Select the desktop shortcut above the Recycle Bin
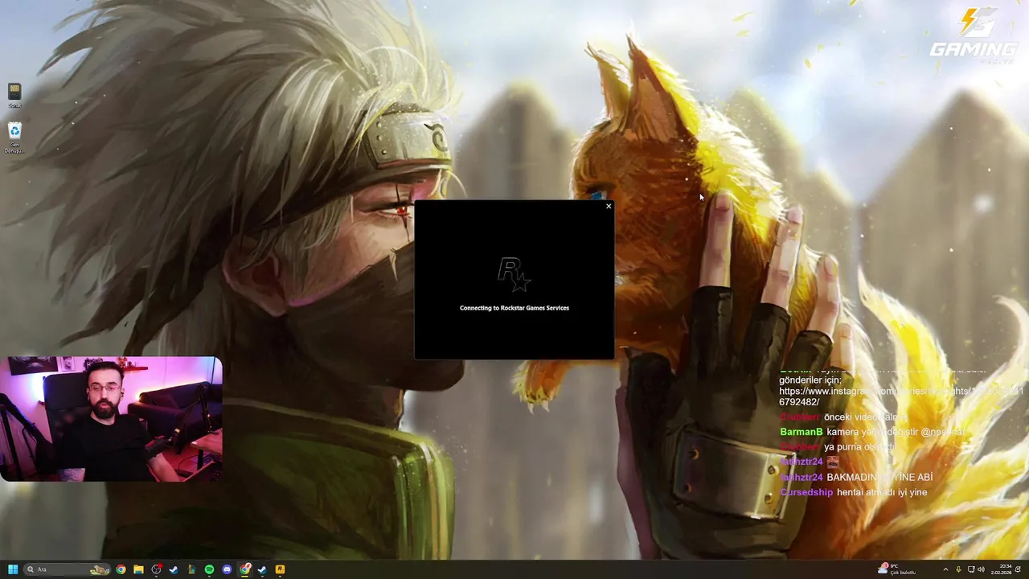 point(14,95)
